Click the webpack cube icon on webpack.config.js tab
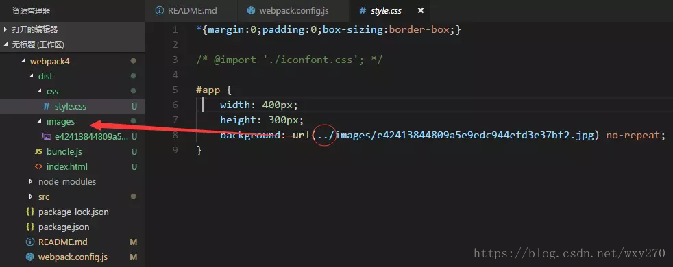Viewport: 673px width, 267px height. tap(251, 11)
